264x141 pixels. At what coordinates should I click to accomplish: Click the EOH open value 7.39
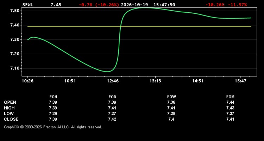[53, 102]
